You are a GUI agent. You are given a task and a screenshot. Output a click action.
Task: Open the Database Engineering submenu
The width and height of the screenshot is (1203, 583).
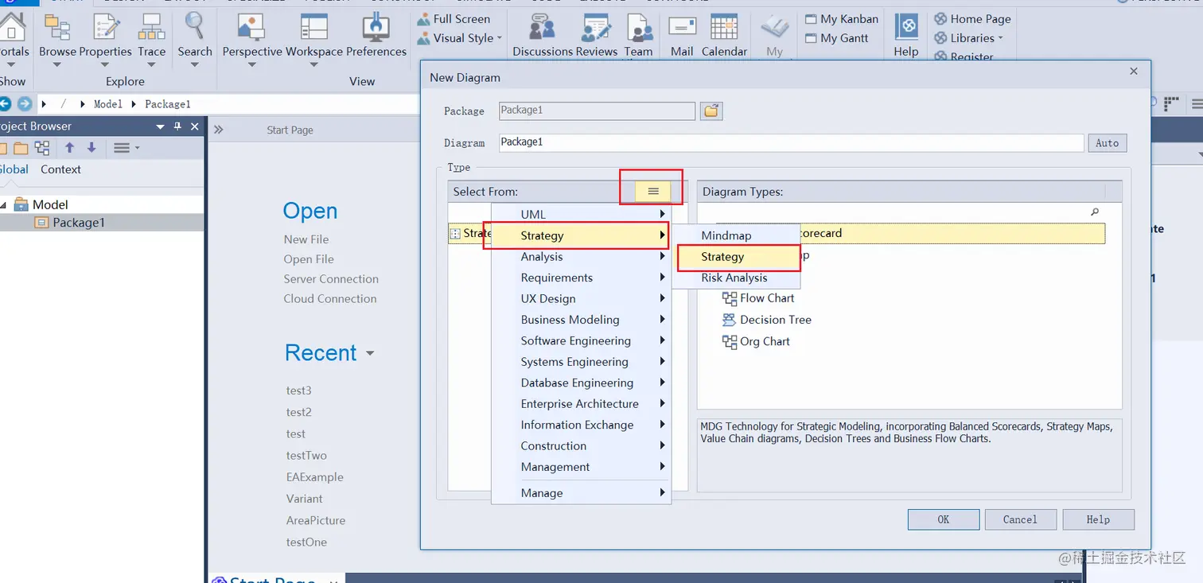pos(582,383)
